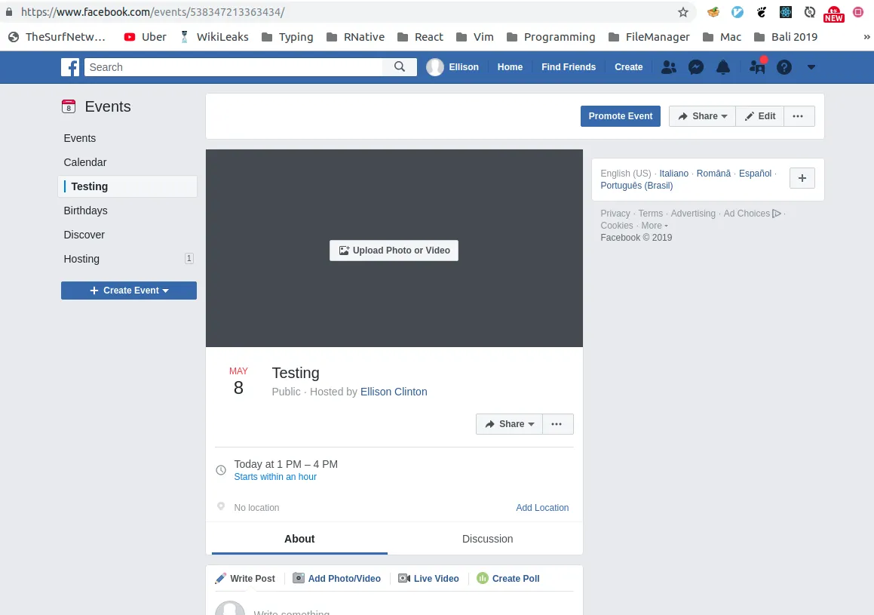Click the Write Post option
This screenshot has height=615, width=874.
[x=245, y=578]
